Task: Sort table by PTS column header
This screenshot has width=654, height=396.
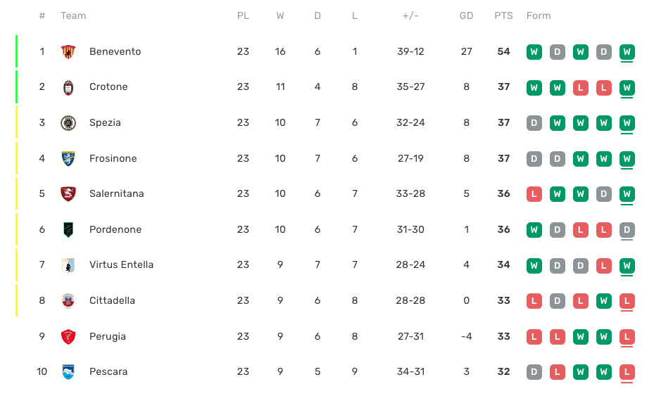Action: click(x=503, y=16)
